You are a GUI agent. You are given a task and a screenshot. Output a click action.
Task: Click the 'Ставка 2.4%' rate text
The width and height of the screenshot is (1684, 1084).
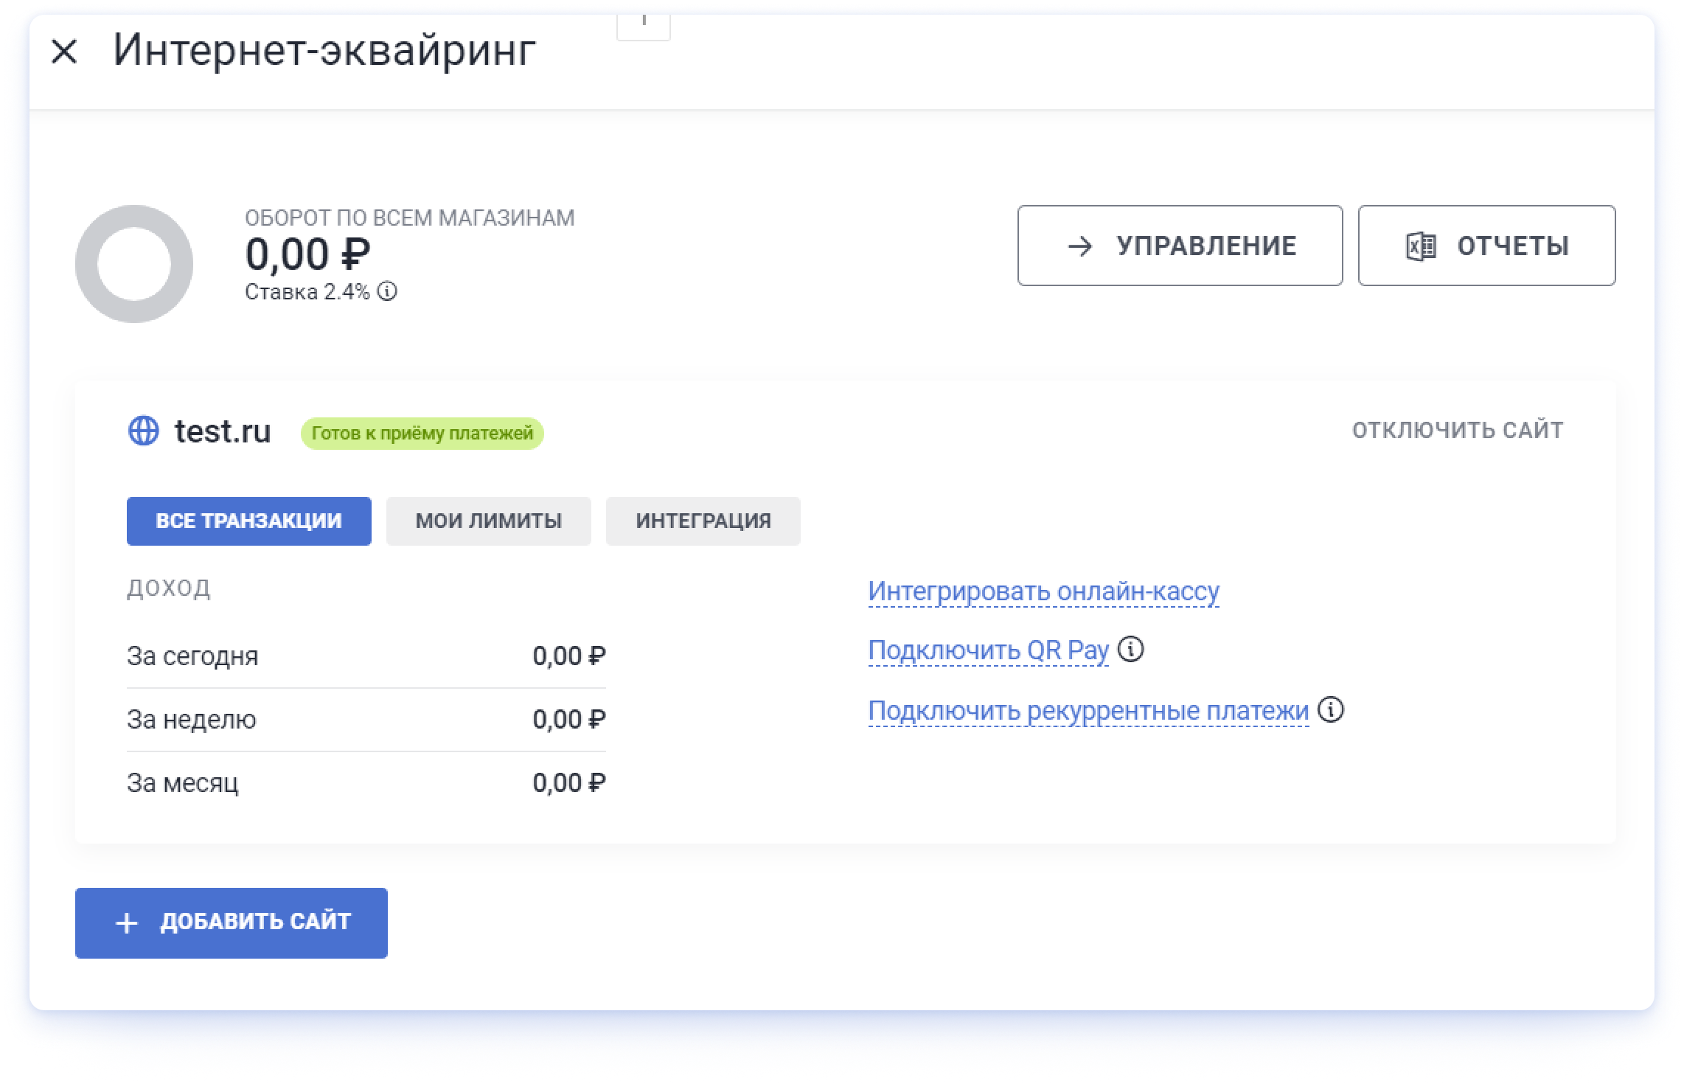(x=307, y=292)
